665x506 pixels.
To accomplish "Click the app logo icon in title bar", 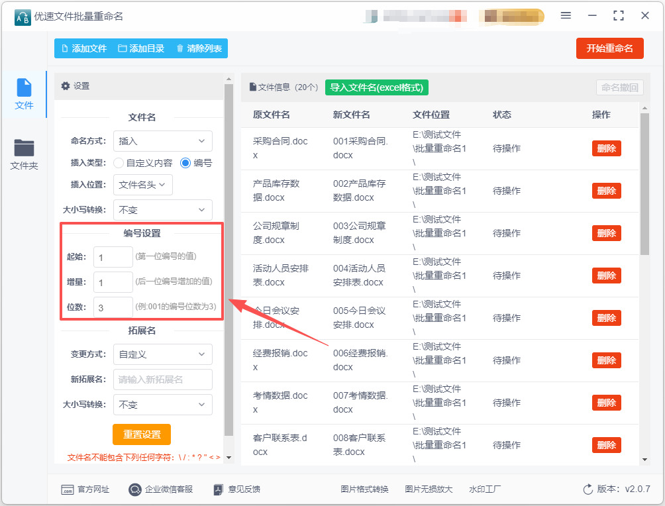I will point(23,17).
